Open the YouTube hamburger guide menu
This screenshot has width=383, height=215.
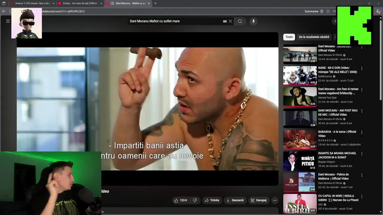coord(8,21)
